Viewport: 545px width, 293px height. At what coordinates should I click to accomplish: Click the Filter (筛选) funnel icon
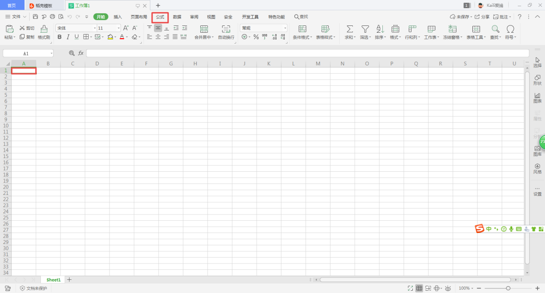[x=365, y=29]
